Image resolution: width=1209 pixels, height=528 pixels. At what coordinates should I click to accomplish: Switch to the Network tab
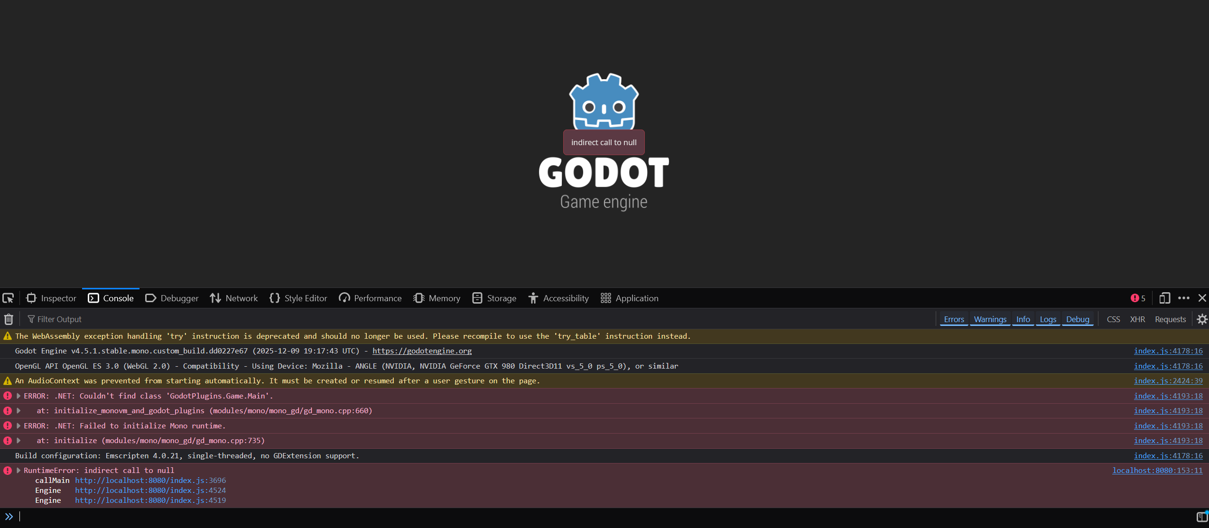(234, 298)
